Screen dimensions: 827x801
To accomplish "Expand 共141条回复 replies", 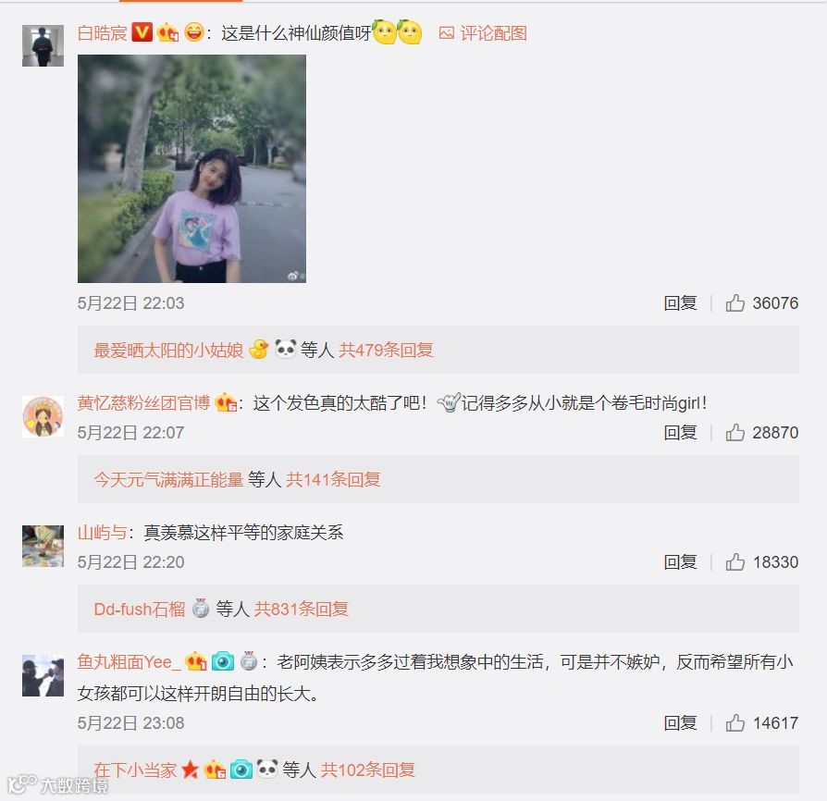I will 333,479.
